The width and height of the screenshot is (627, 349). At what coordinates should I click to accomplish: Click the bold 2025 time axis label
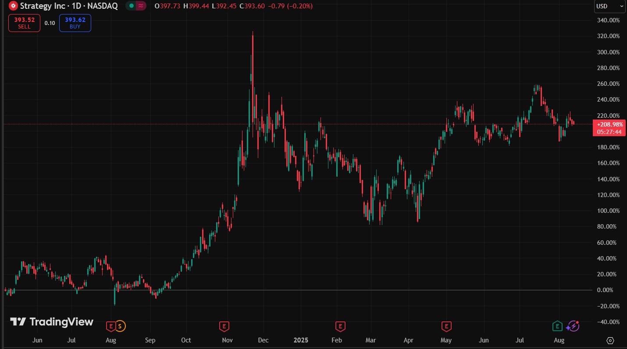coord(301,340)
